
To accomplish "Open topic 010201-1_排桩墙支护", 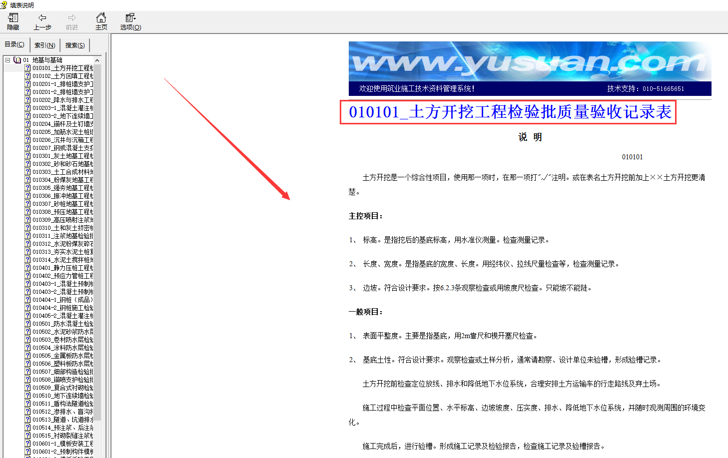I will click(x=63, y=84).
